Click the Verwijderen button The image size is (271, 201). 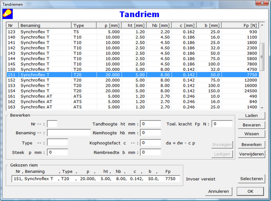click(251, 154)
